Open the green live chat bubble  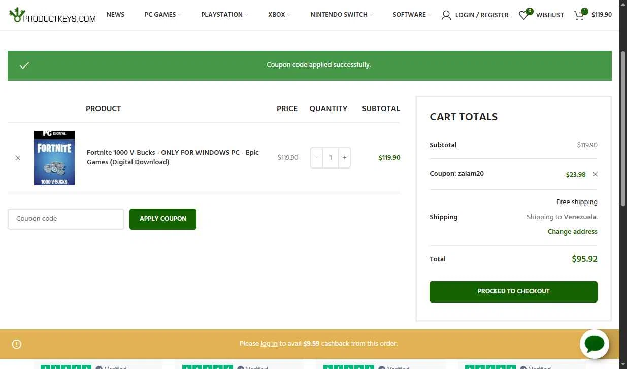tap(595, 344)
